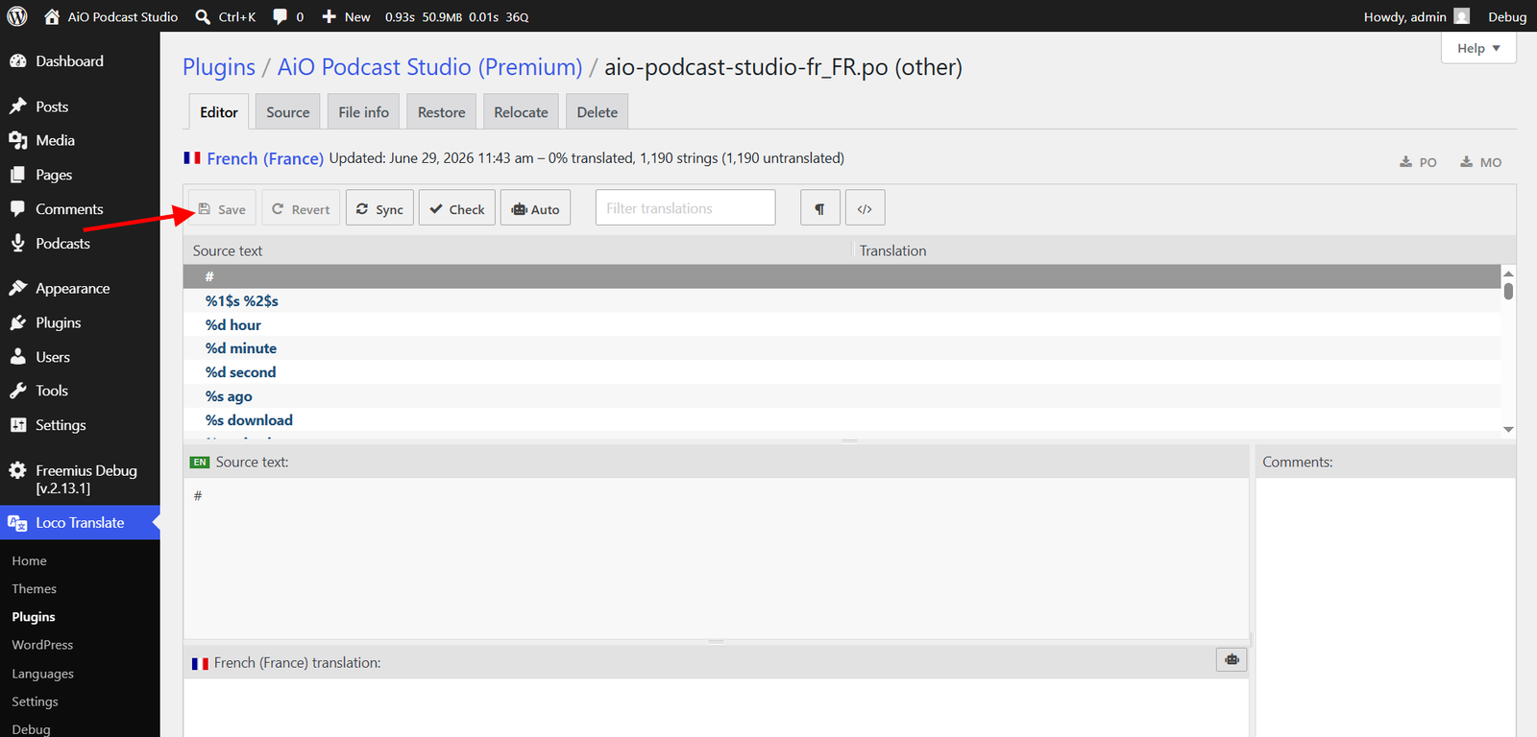This screenshot has height=737, width=1537.
Task: Go to Loco Translate Home submenu
Action: pos(29,561)
